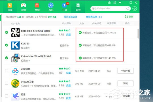Click the 百度网盘 name text
The image size is (153, 102).
pyautogui.click(x=25, y=69)
